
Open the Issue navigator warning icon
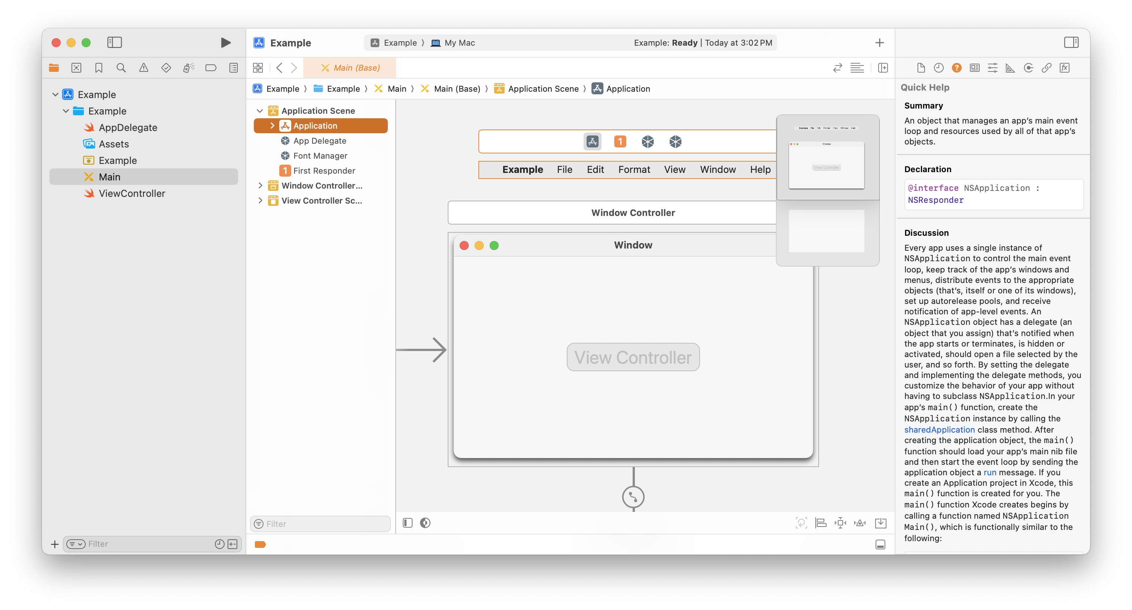[x=144, y=68]
